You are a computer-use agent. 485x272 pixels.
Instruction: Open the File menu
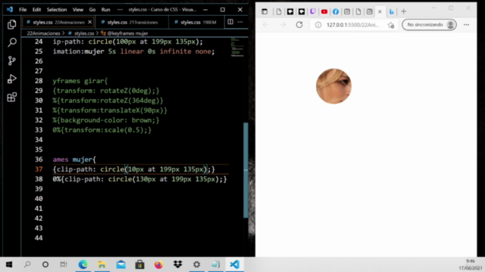coord(23,10)
